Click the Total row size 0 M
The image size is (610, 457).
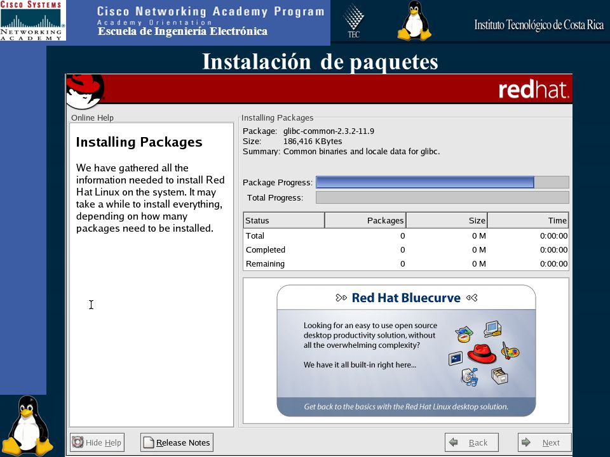479,236
